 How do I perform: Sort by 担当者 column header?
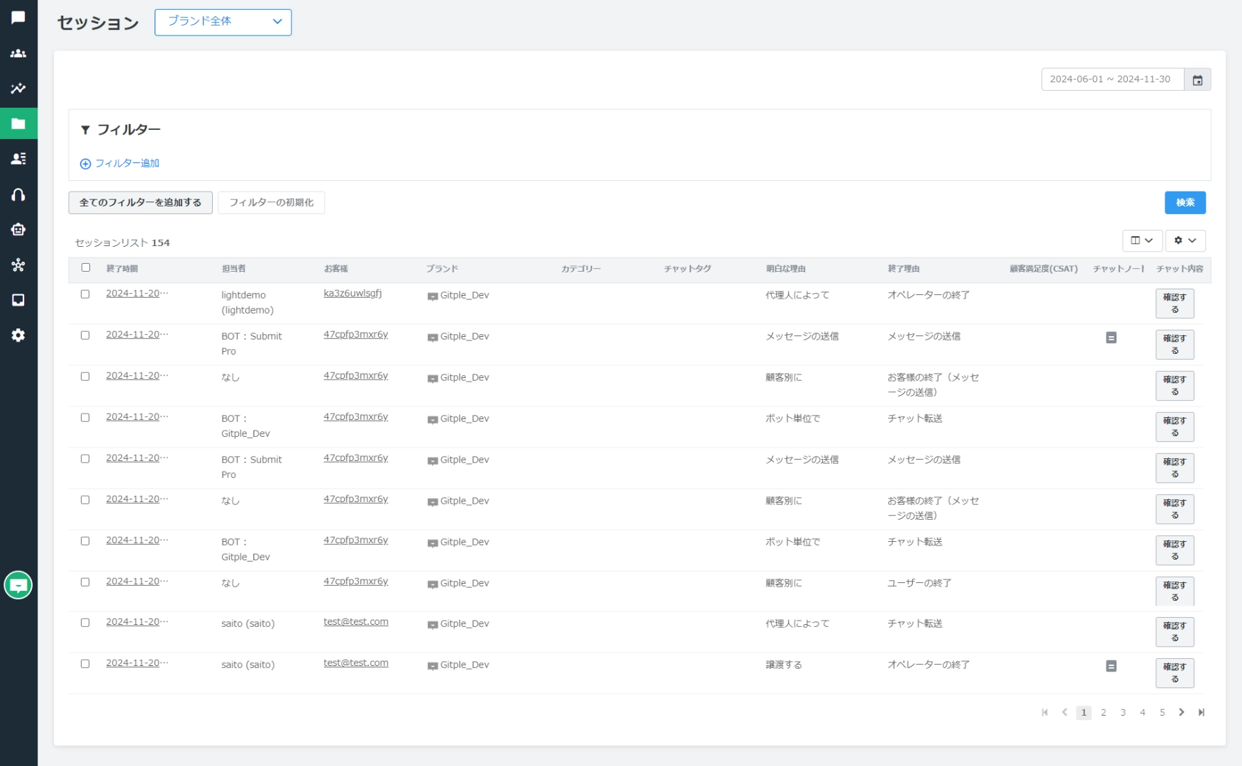pos(233,268)
